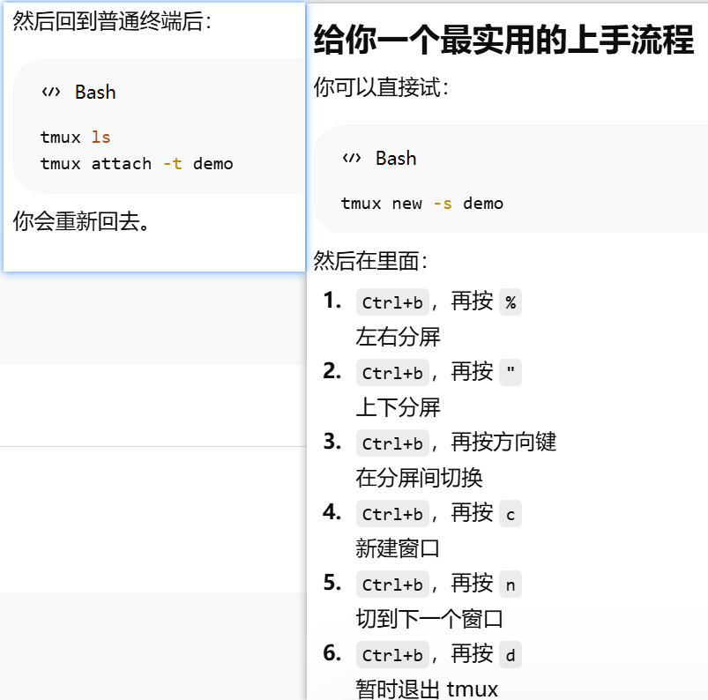Click the double-quote key chip in step 2

(511, 373)
